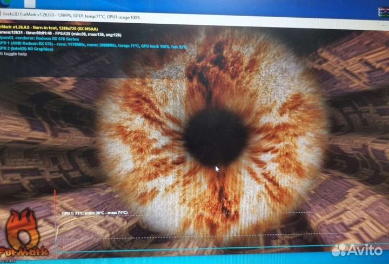Click the frames and FPS:129 statistics line
This screenshot has width=389, height=264.
tap(61, 34)
